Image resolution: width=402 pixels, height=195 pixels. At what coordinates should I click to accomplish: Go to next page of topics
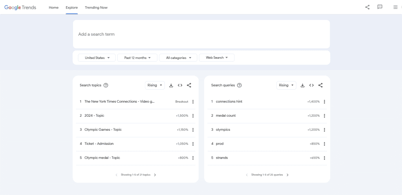tap(155, 175)
